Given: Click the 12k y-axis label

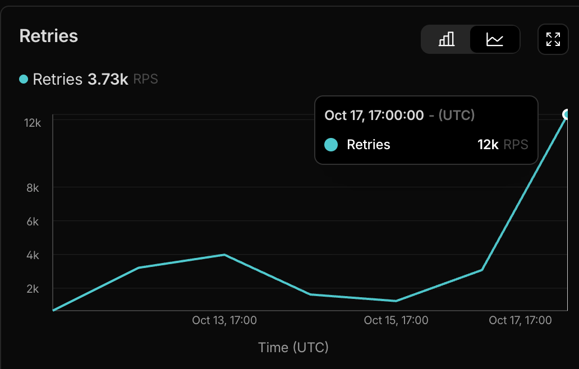Looking at the screenshot, I should click(x=31, y=123).
